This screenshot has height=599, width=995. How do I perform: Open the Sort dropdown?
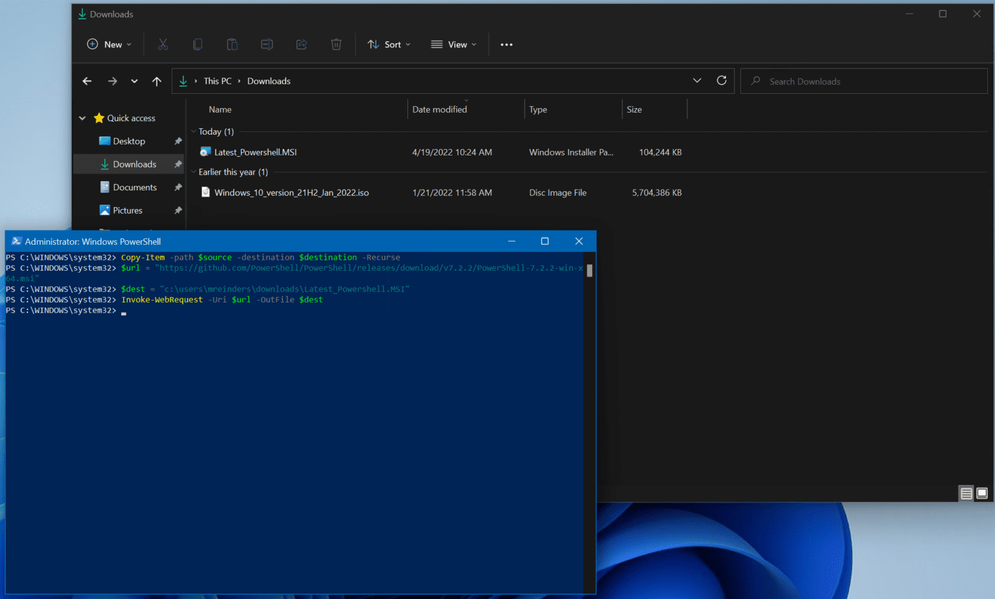tap(389, 44)
